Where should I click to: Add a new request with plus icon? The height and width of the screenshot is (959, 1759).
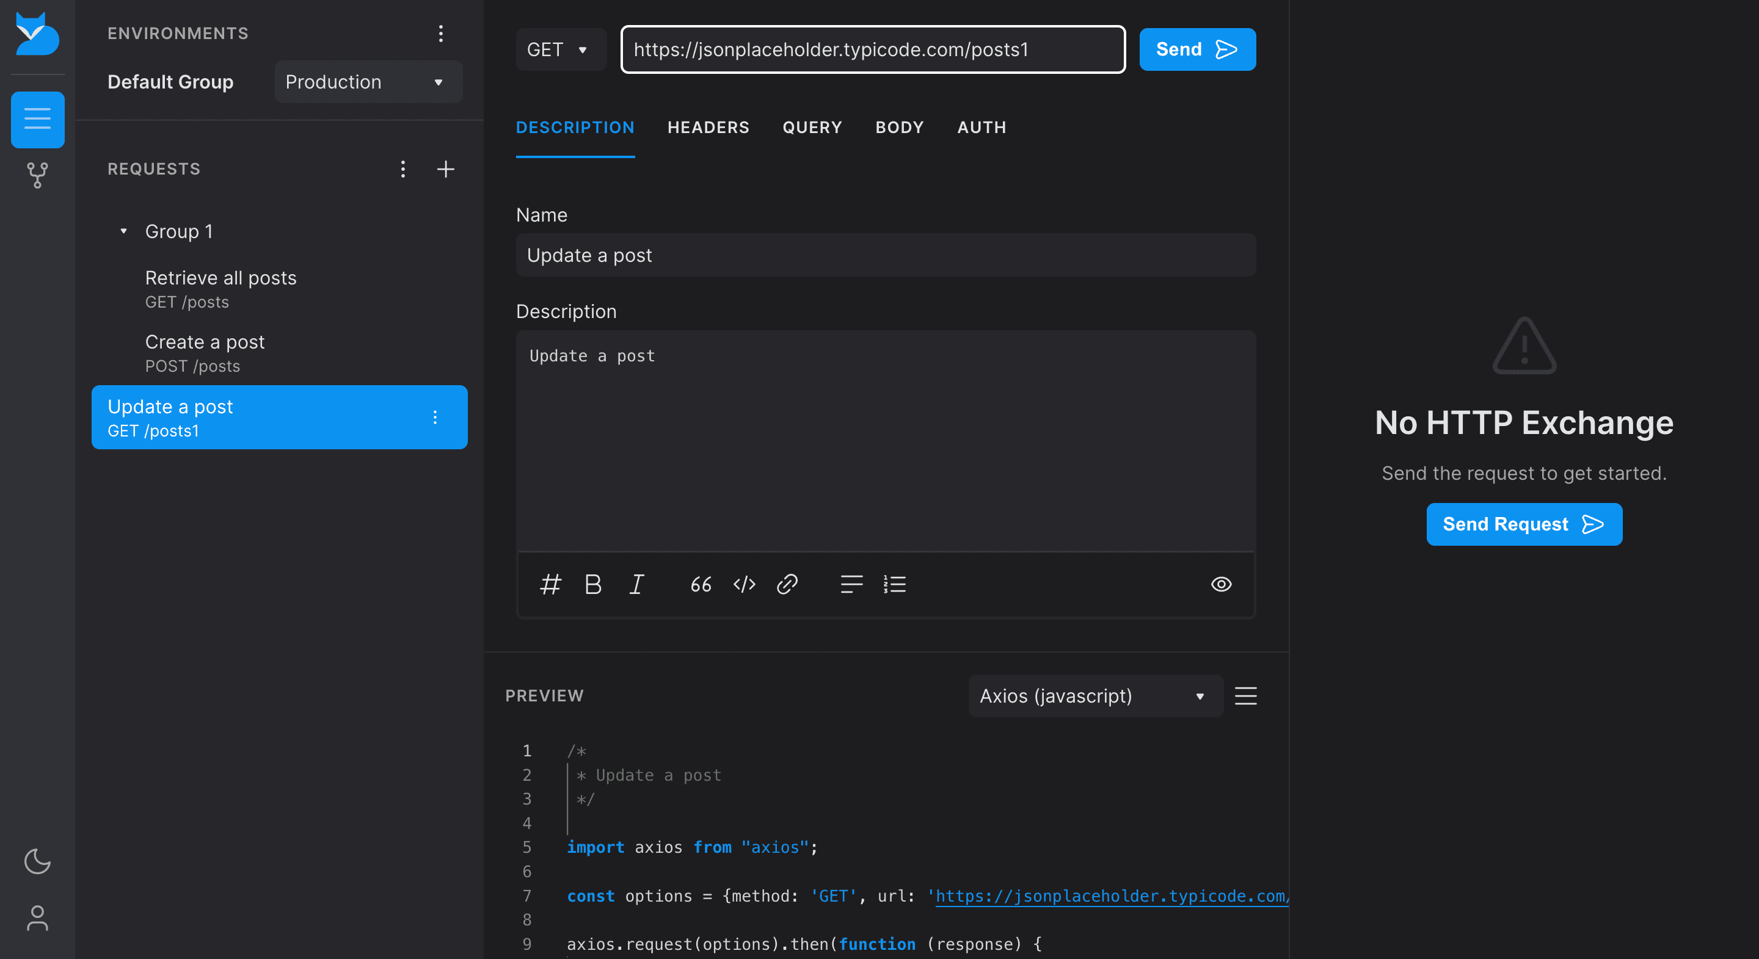[x=445, y=168]
